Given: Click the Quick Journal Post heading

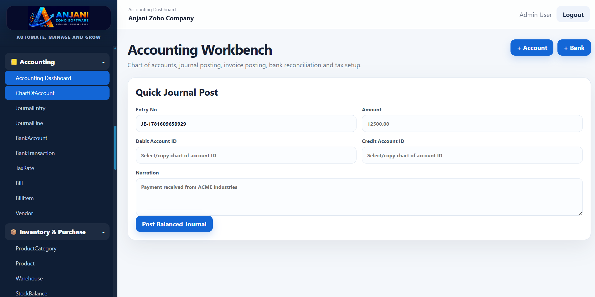Looking at the screenshot, I should tap(177, 93).
